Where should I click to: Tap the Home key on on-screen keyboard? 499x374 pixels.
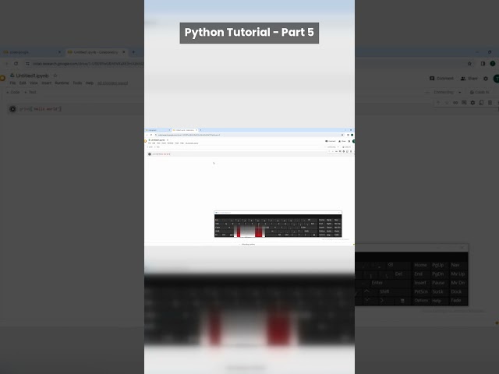pyautogui.click(x=420, y=265)
